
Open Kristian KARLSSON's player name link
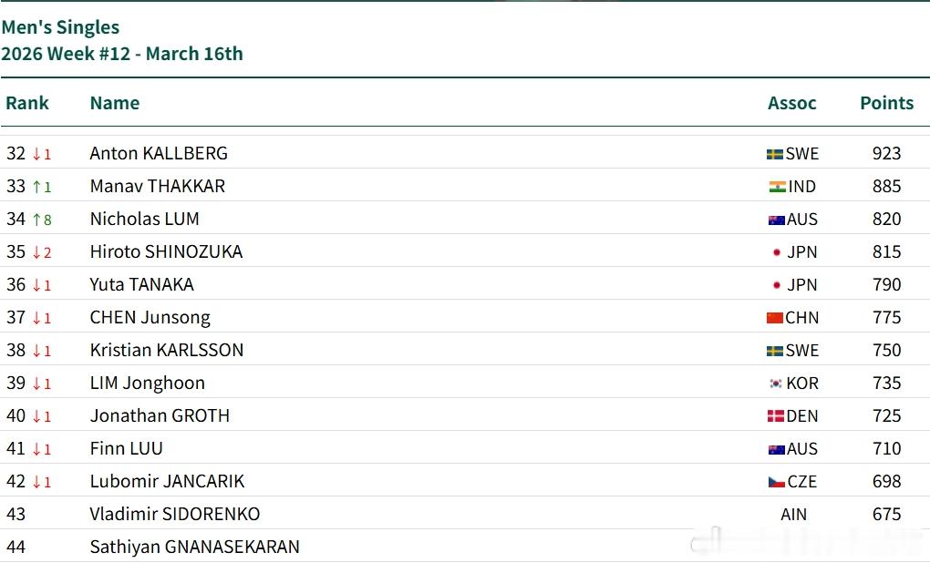click(x=166, y=350)
